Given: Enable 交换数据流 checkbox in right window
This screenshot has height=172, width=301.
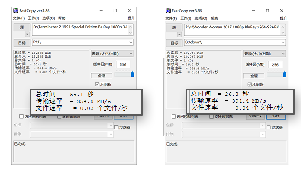Looking at the screenshot, I should 212,117.
